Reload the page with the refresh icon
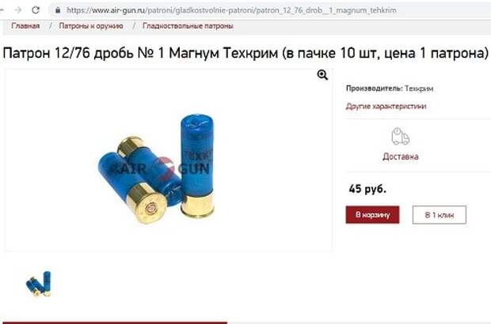Image resolution: width=491 pixels, height=324 pixels. [36, 10]
